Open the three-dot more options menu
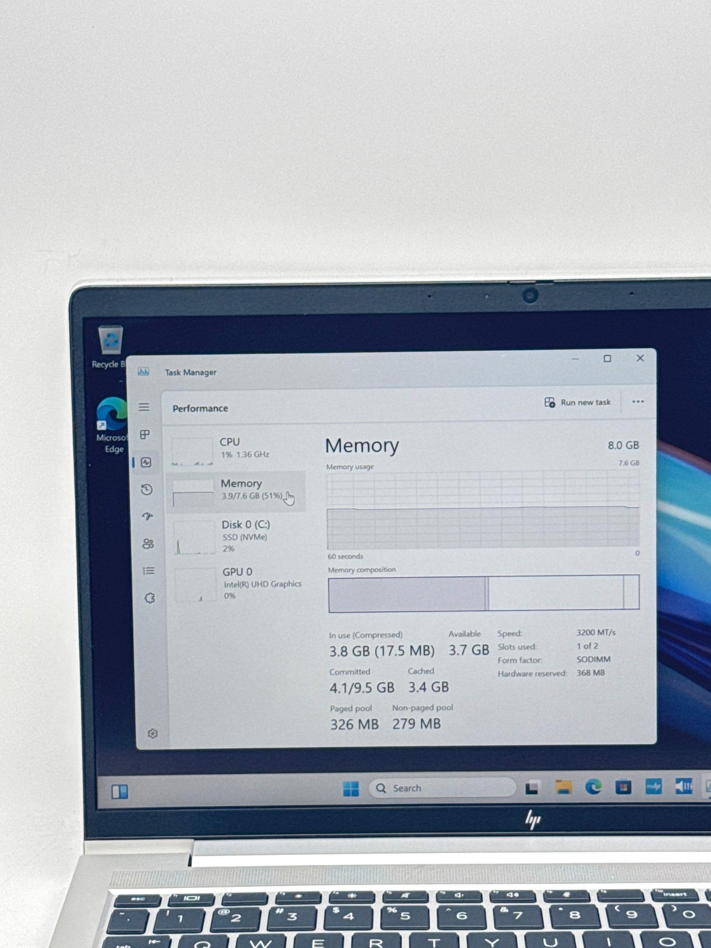This screenshot has width=711, height=948. click(638, 402)
